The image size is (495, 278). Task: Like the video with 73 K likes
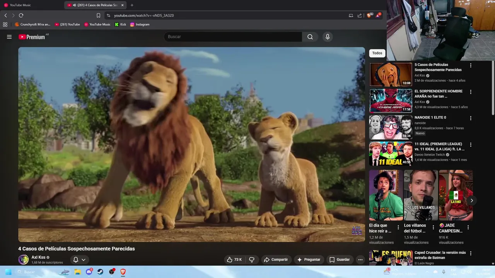click(234, 259)
